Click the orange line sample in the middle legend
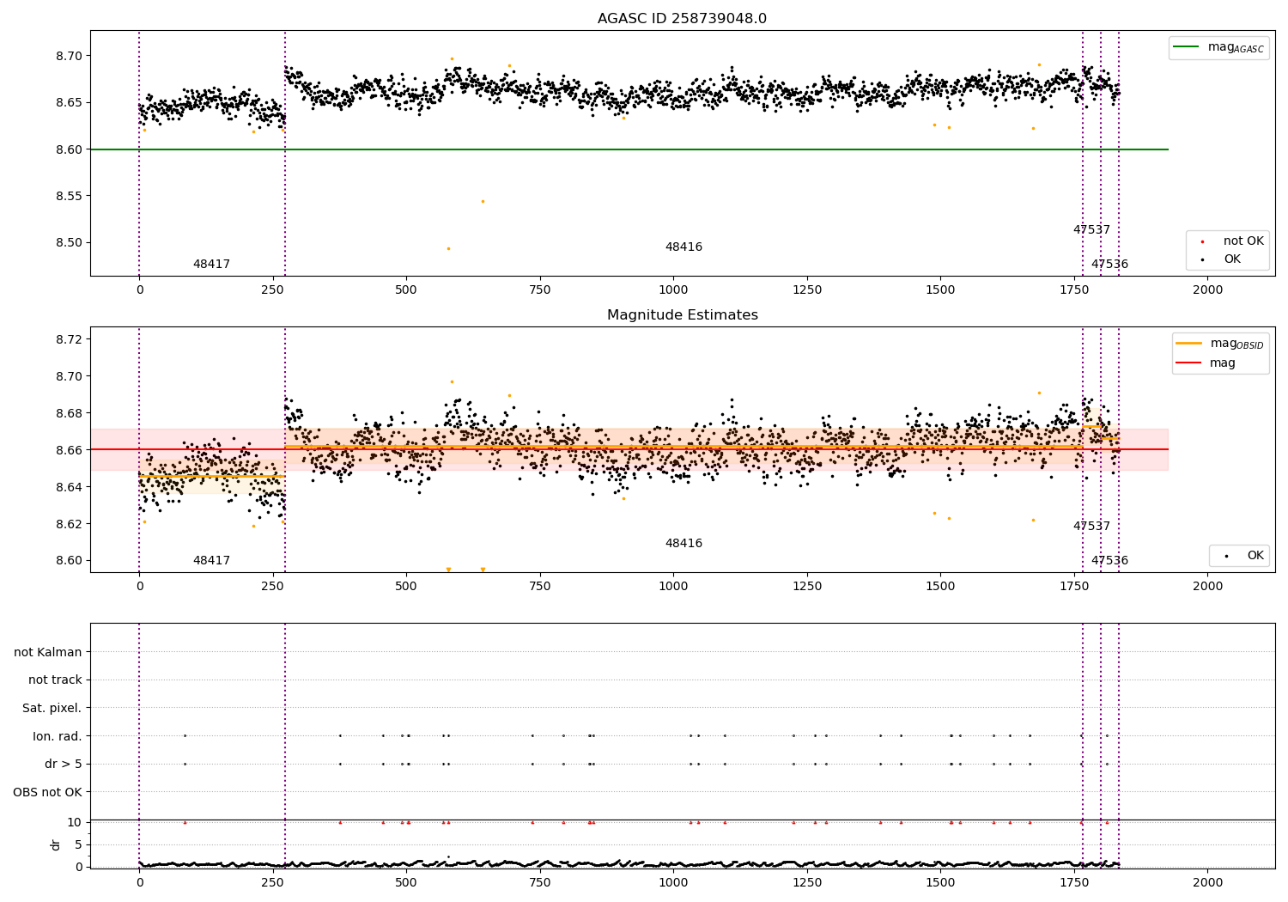Screen dimensions: 1288x902 (1189, 344)
